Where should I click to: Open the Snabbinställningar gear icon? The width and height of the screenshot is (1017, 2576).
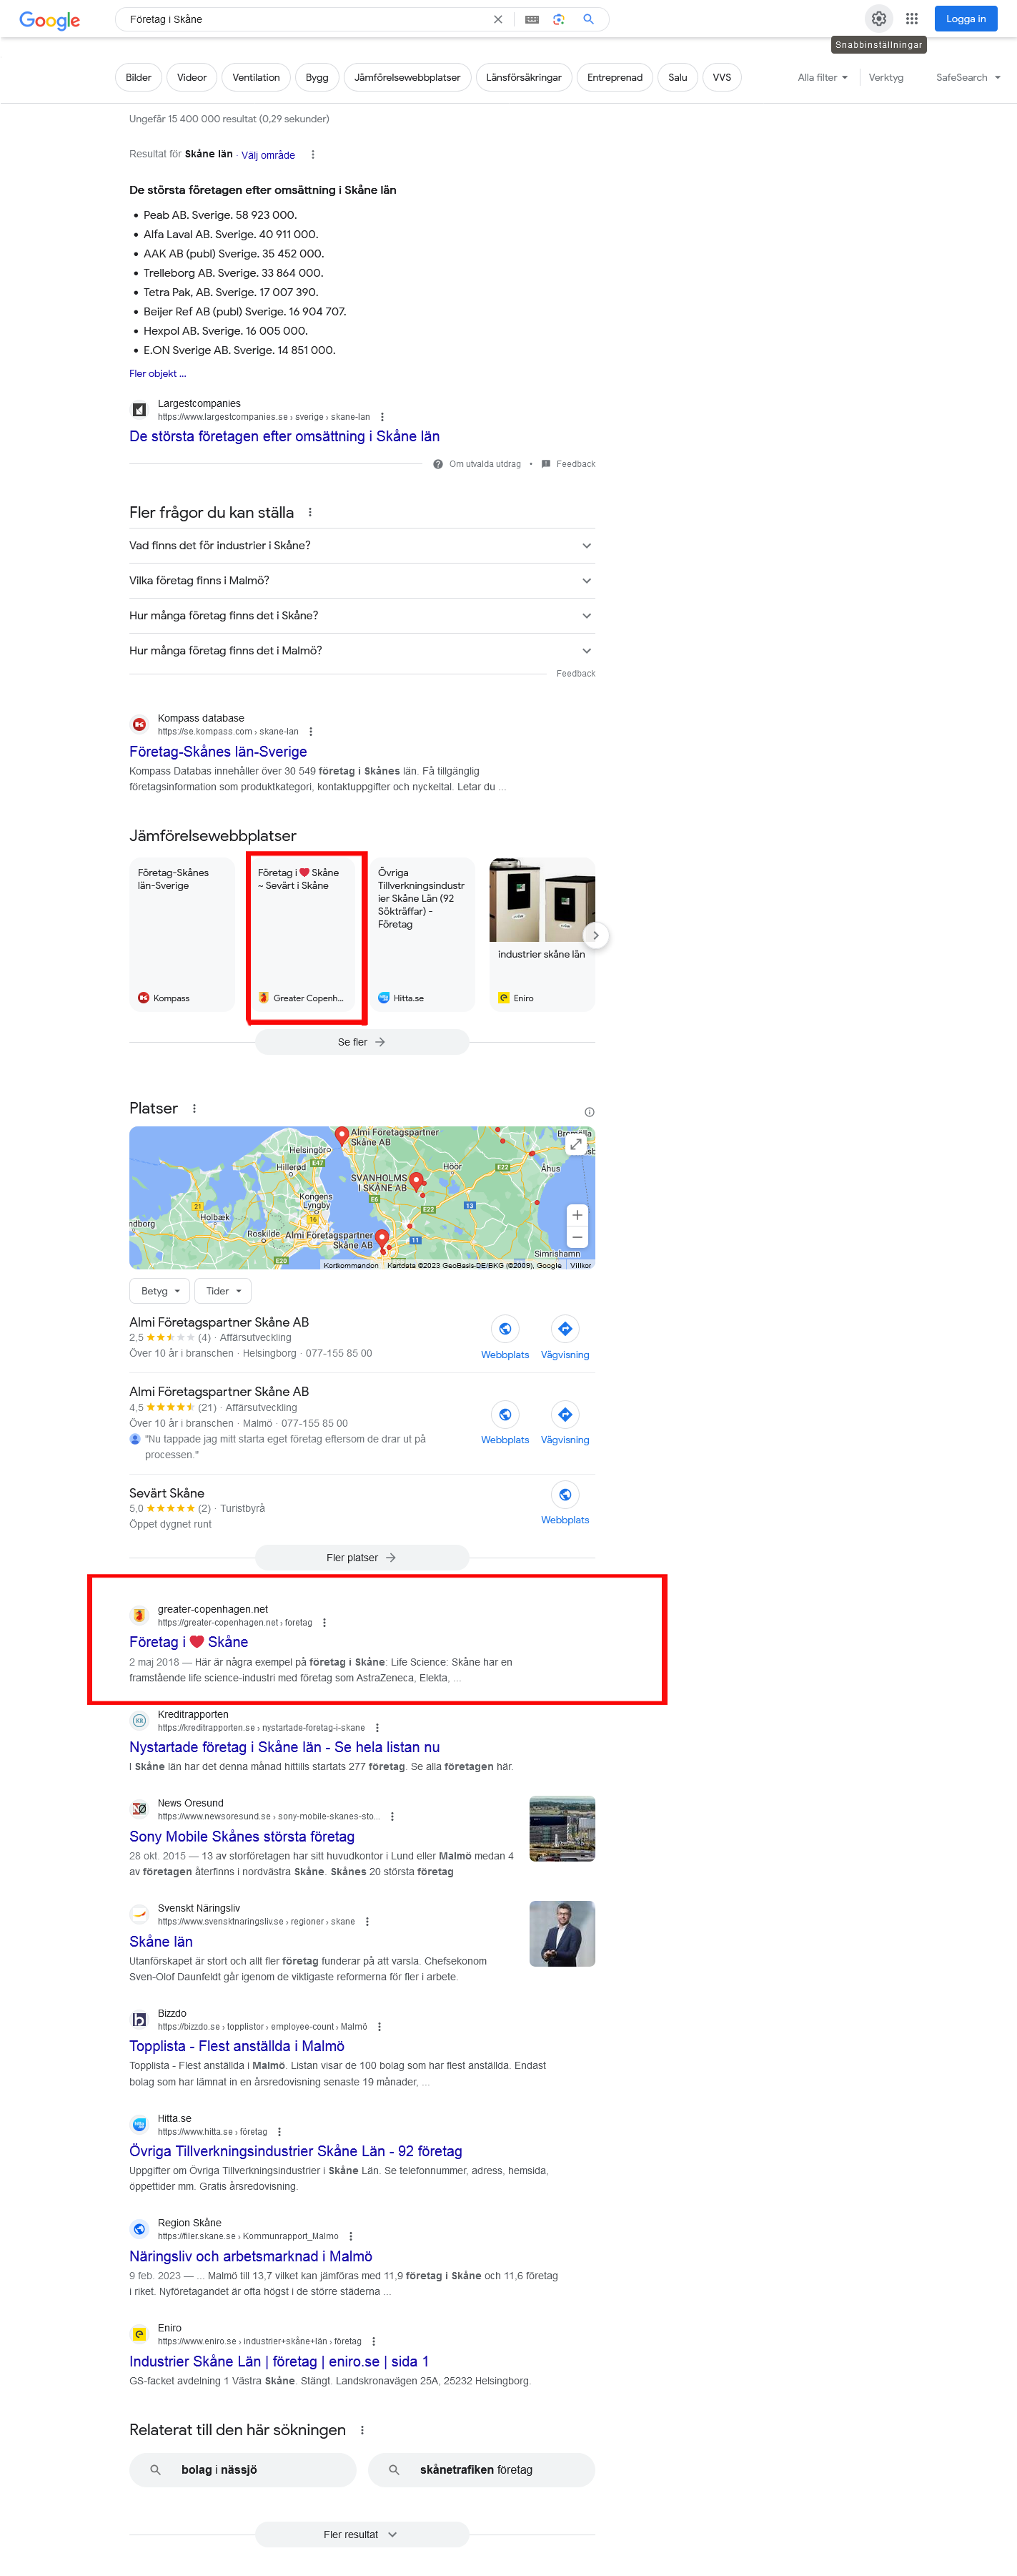click(878, 18)
